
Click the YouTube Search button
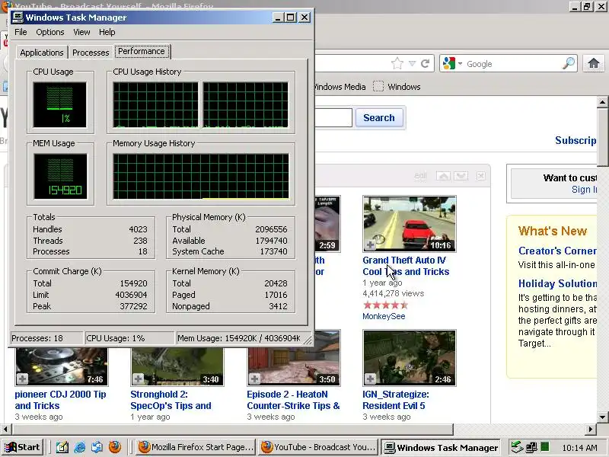(378, 118)
